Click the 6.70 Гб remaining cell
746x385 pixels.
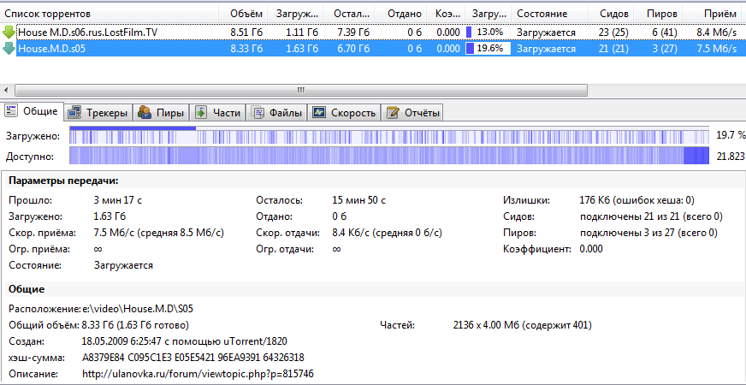click(353, 49)
